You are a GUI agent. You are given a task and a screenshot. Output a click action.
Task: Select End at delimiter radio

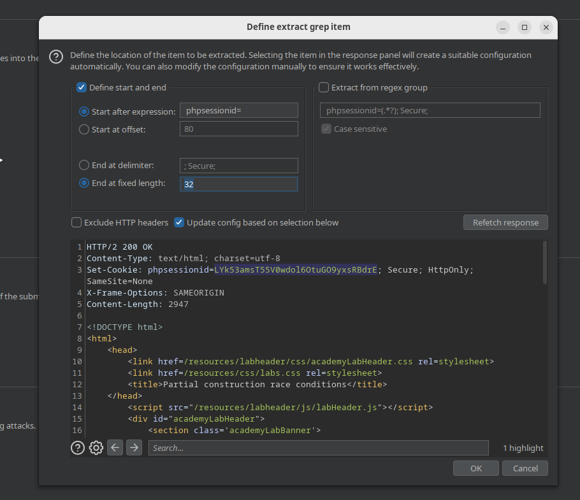[x=84, y=165]
